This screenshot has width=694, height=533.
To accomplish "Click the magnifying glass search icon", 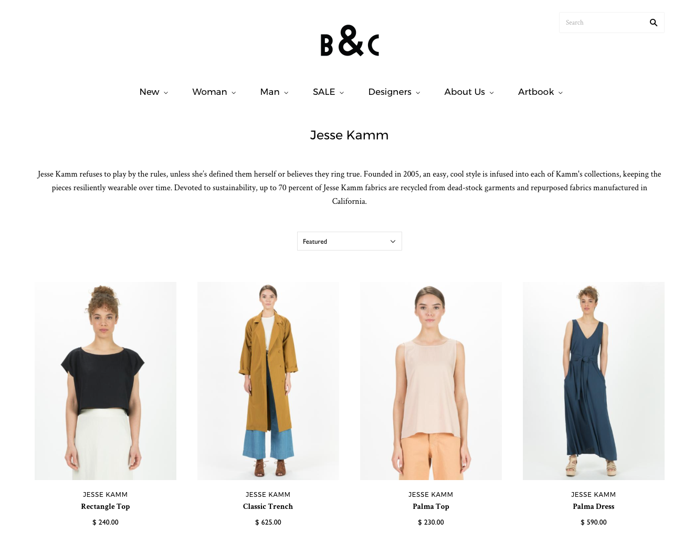I will pyautogui.click(x=653, y=23).
